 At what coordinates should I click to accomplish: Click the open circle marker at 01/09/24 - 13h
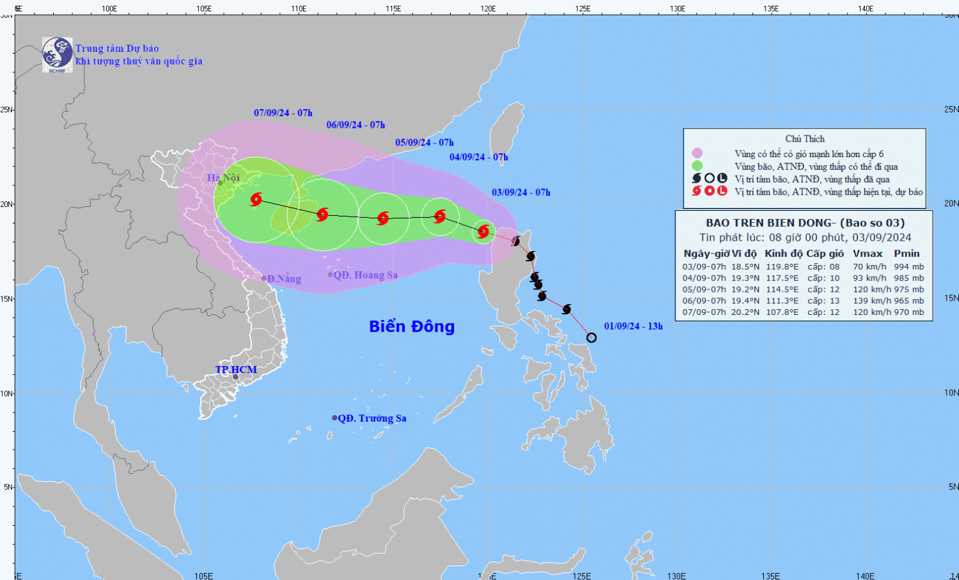coord(591,337)
